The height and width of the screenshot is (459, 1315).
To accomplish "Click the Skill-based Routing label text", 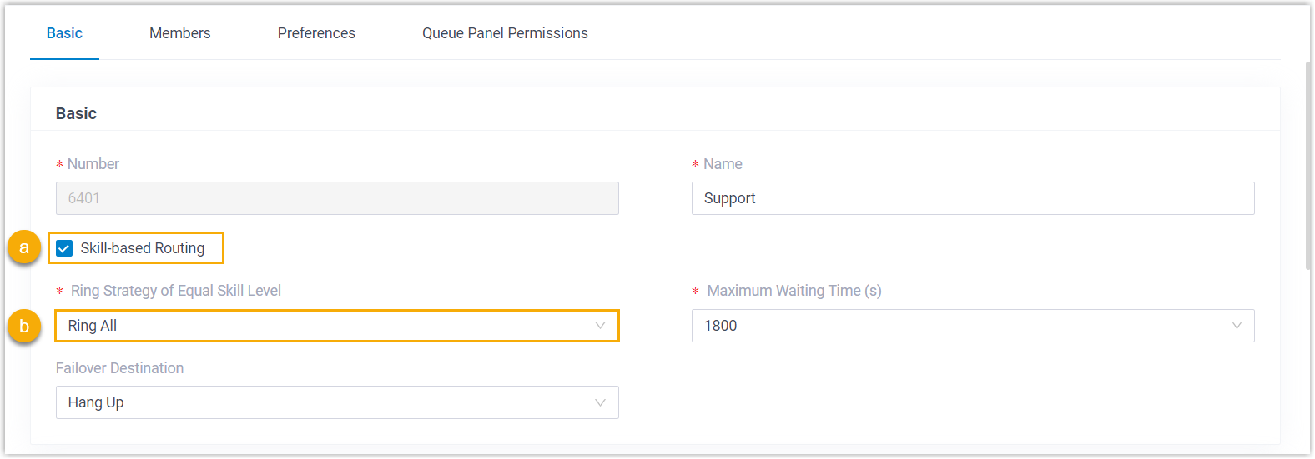I will click(142, 248).
